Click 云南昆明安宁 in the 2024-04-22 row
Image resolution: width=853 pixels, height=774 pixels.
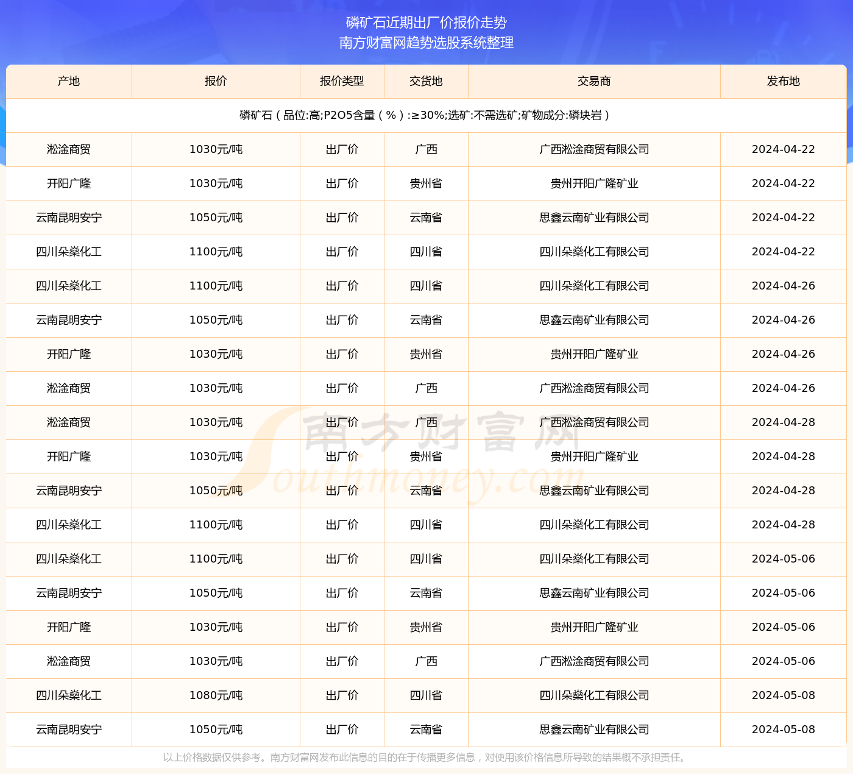(69, 218)
